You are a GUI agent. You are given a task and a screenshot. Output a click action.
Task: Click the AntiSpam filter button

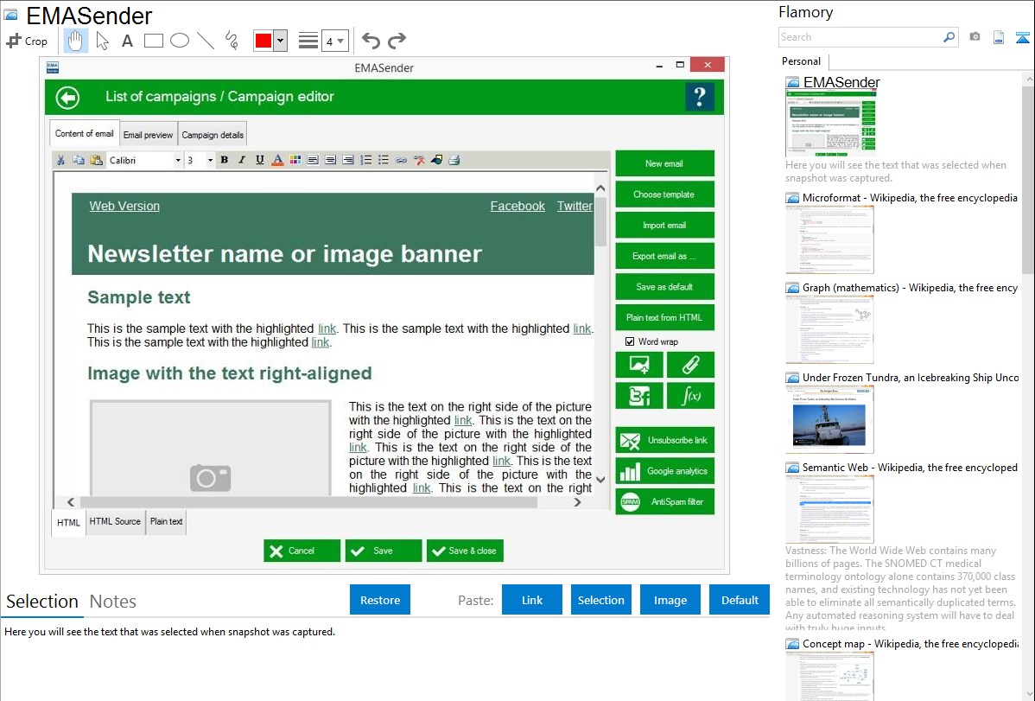pos(664,501)
